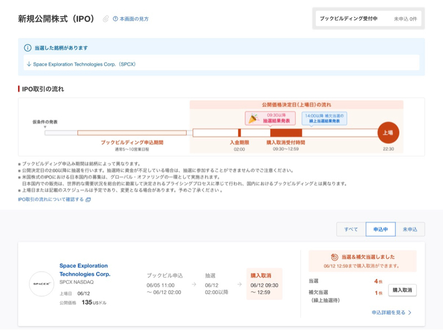Click the 繰上当選結果発表 callout on the timeline
The width and height of the screenshot is (443, 330).
tap(324, 118)
